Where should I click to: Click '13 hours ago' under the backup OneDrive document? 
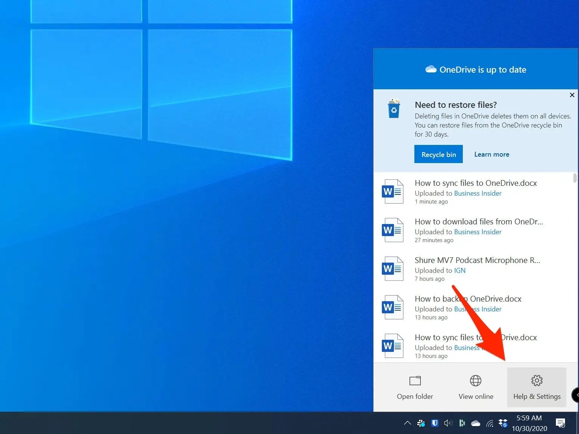(x=431, y=317)
